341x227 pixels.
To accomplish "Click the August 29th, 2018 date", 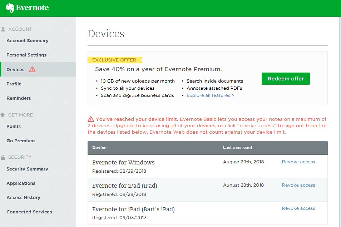I will [x=243, y=162].
